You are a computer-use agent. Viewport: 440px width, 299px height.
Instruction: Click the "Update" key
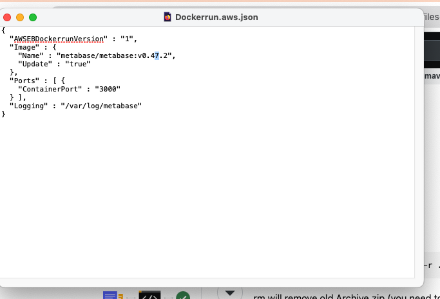(35, 64)
